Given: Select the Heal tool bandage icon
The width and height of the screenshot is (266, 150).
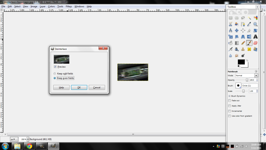Looking at the screenshot, I should pyautogui.click(x=249, y=49).
